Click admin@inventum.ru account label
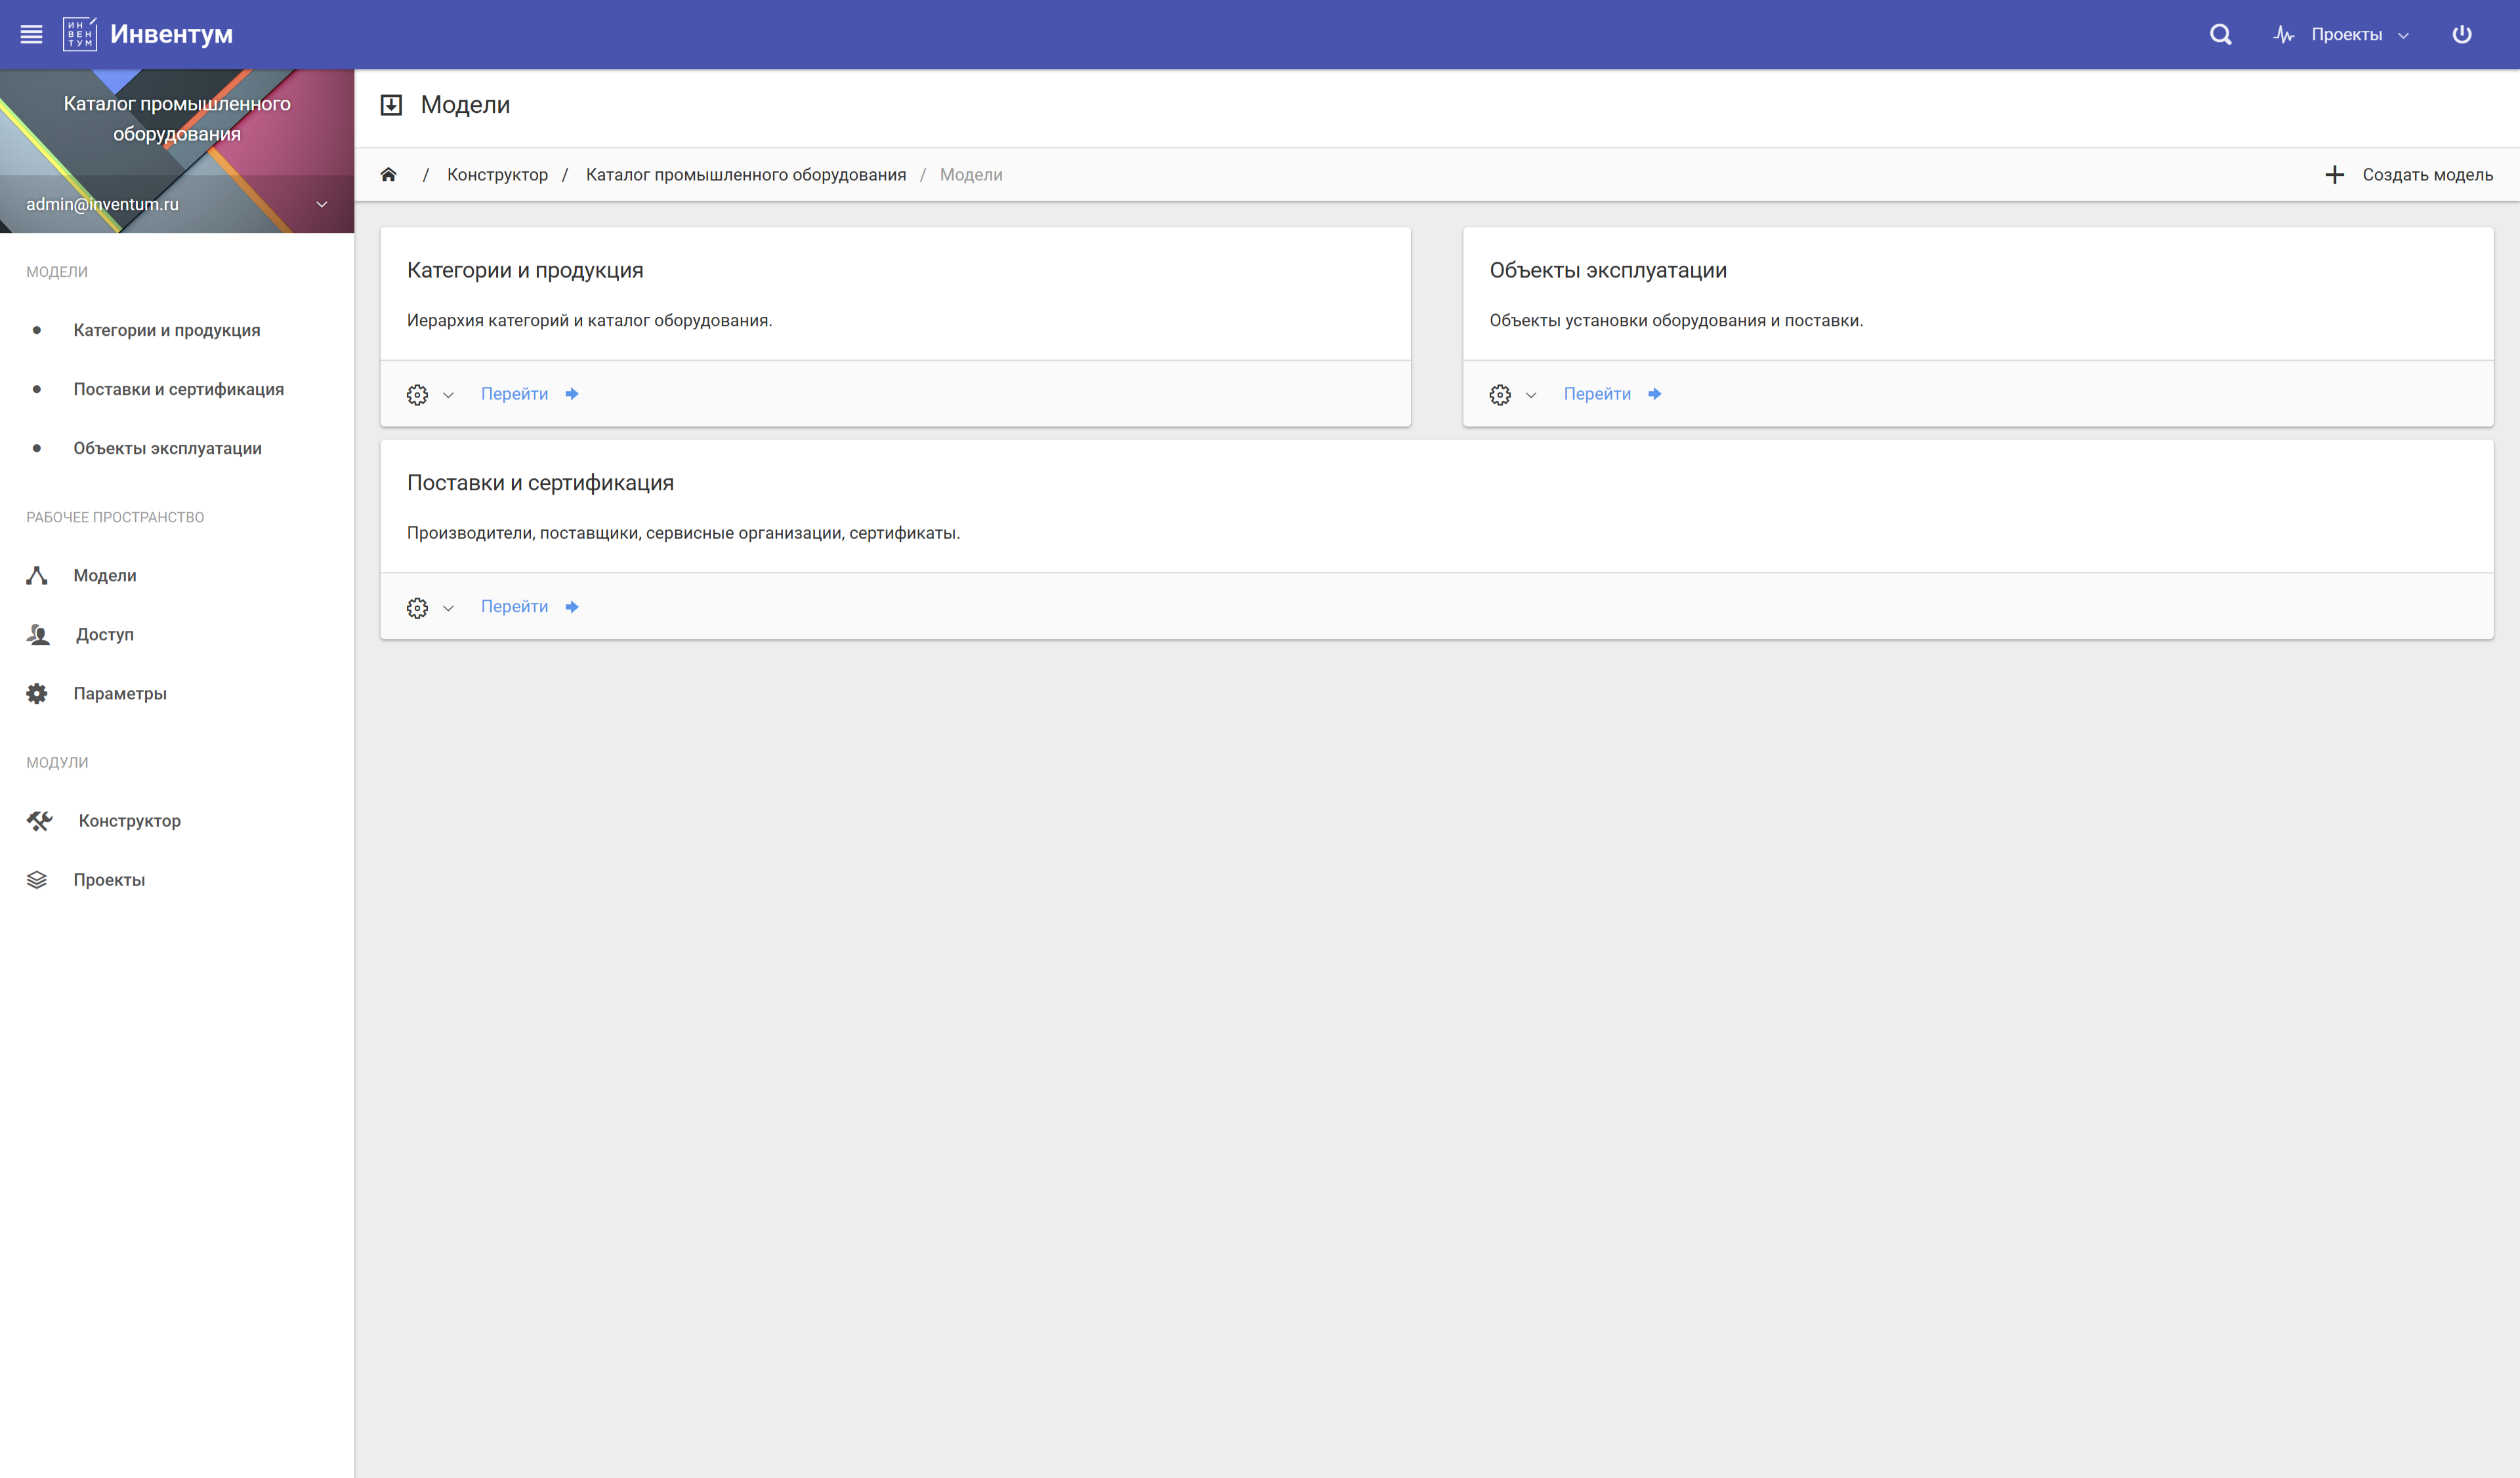 point(102,204)
